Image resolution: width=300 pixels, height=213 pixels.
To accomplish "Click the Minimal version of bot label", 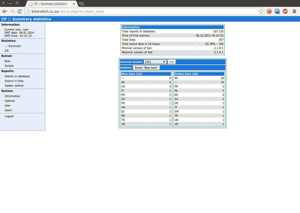I will 137,48.
